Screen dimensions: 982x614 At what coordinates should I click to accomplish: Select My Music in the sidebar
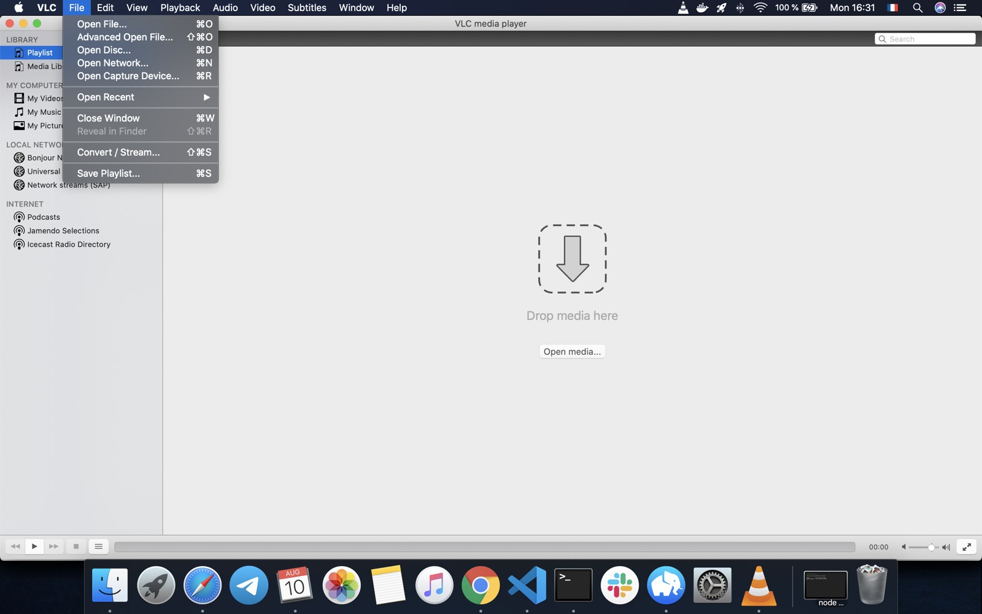click(44, 112)
